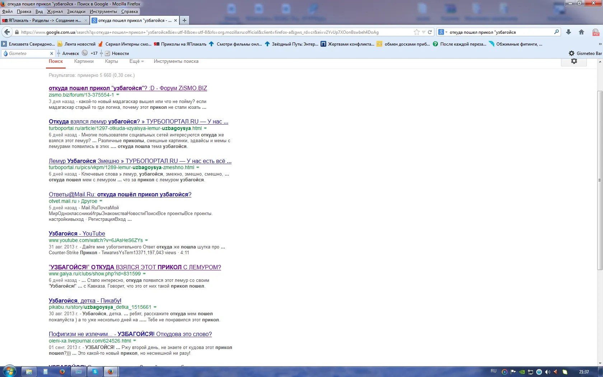Open Узбагойся - YouTube result

(x=77, y=233)
